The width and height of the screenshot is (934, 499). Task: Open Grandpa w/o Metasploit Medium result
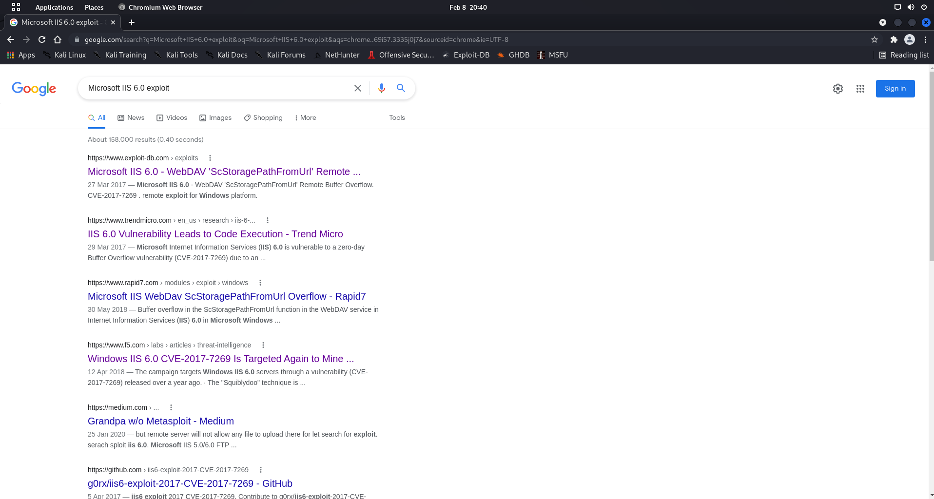coord(161,421)
